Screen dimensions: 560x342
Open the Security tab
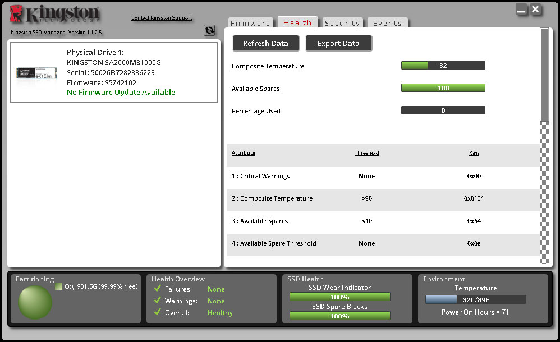pos(342,23)
